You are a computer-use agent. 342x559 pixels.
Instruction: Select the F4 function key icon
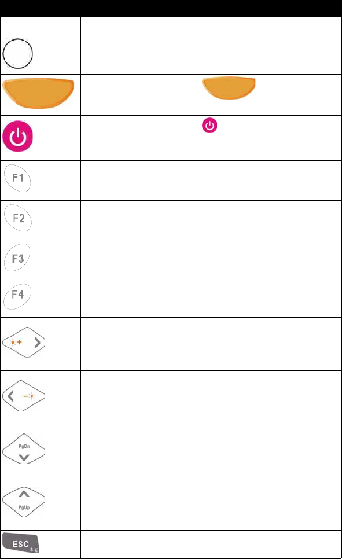pyautogui.click(x=17, y=296)
